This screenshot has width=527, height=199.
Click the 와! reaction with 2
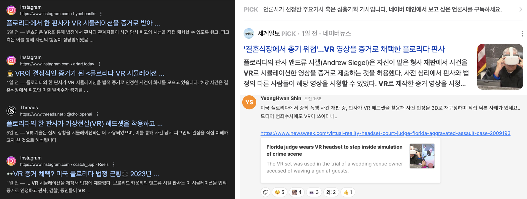[x=331, y=192]
